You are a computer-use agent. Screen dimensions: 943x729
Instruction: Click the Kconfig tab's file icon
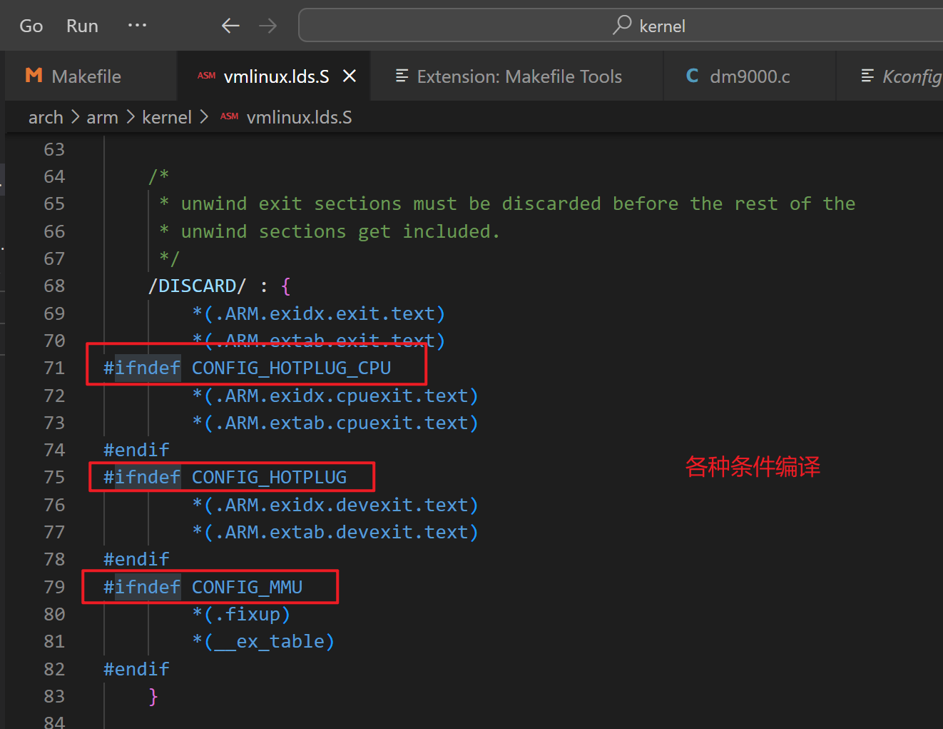click(x=867, y=76)
